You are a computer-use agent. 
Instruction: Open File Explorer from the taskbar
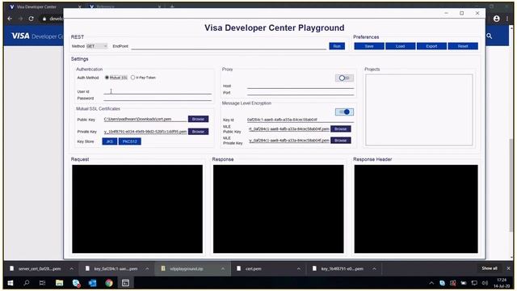[x=59, y=283]
